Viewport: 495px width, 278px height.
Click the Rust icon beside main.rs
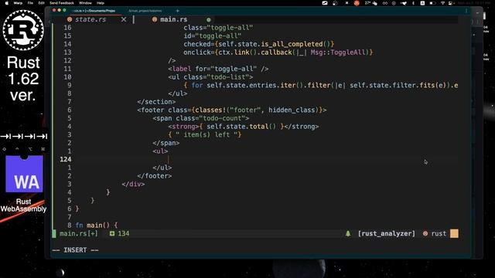[x=155, y=19]
